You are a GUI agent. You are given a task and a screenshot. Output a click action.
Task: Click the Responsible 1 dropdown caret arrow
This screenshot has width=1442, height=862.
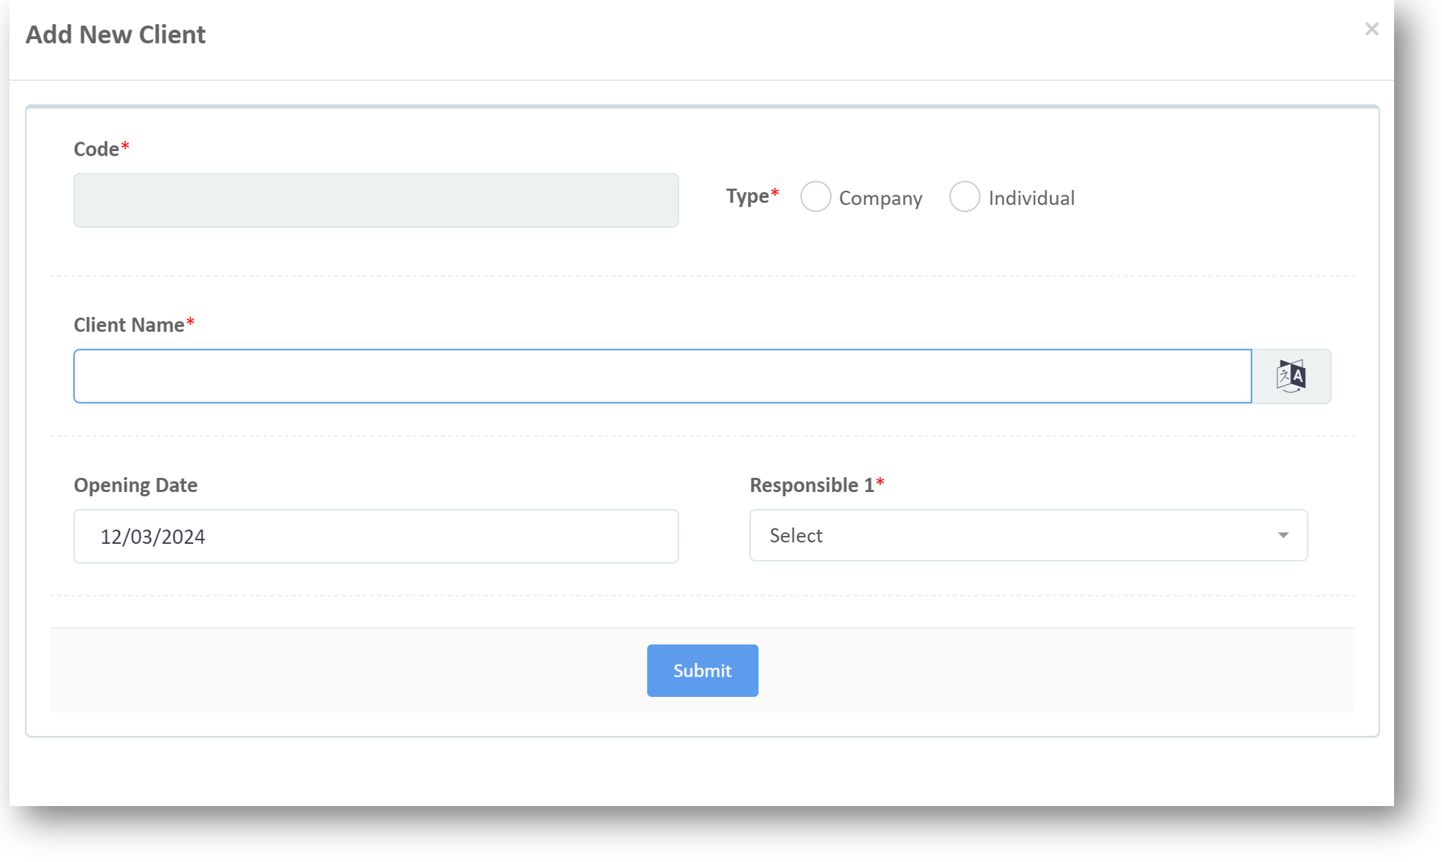click(1283, 535)
